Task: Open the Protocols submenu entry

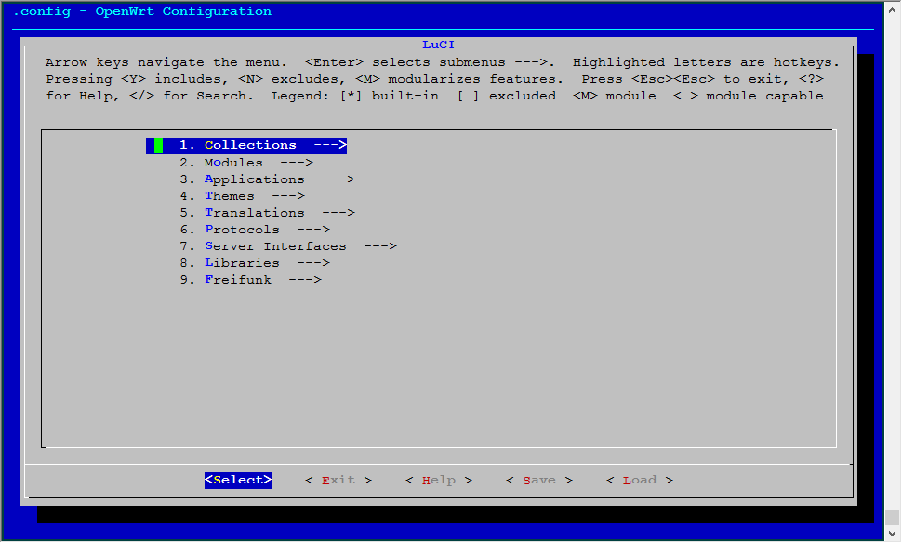Action: click(x=254, y=230)
